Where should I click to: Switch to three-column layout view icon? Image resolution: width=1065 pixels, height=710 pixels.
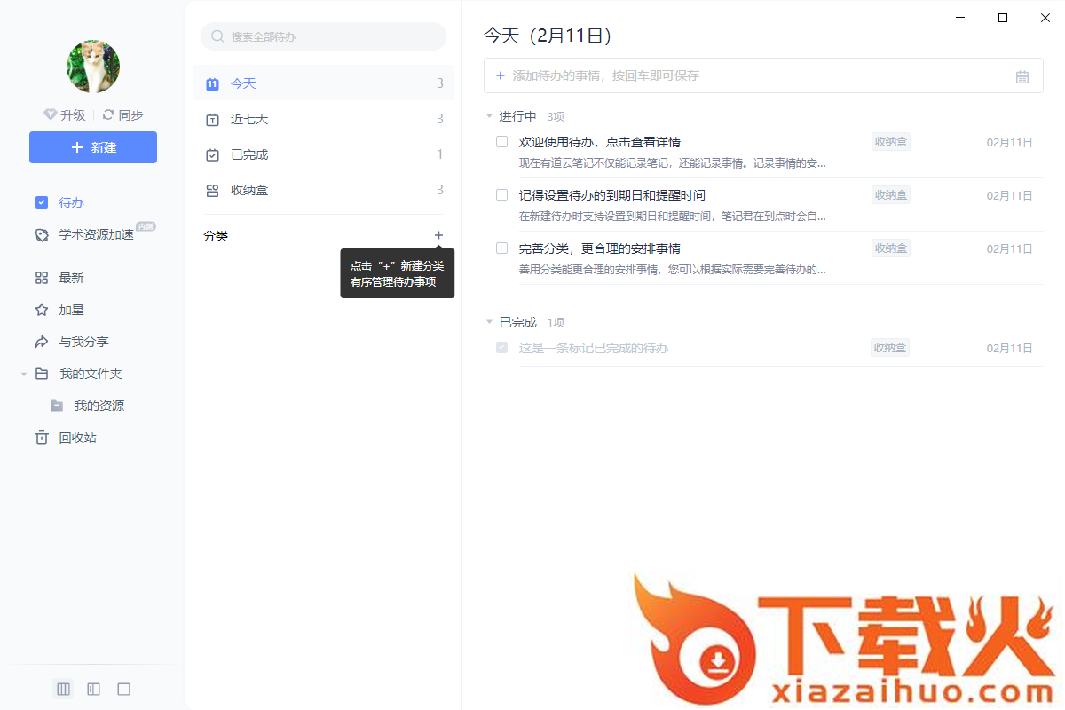[x=63, y=689]
